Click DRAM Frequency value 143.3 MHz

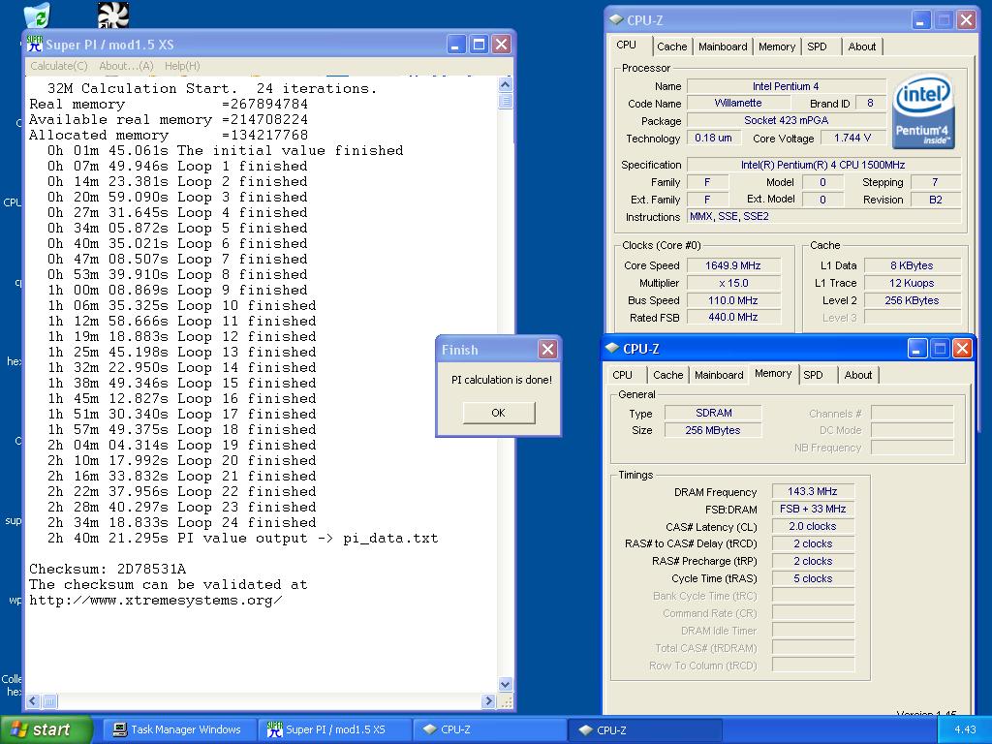pos(813,491)
